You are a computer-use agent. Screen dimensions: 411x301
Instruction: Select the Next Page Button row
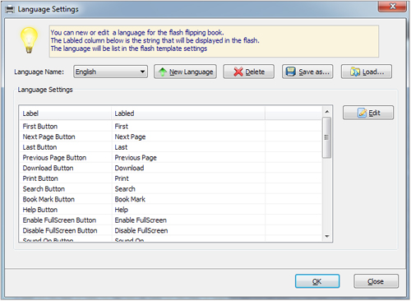click(170, 137)
